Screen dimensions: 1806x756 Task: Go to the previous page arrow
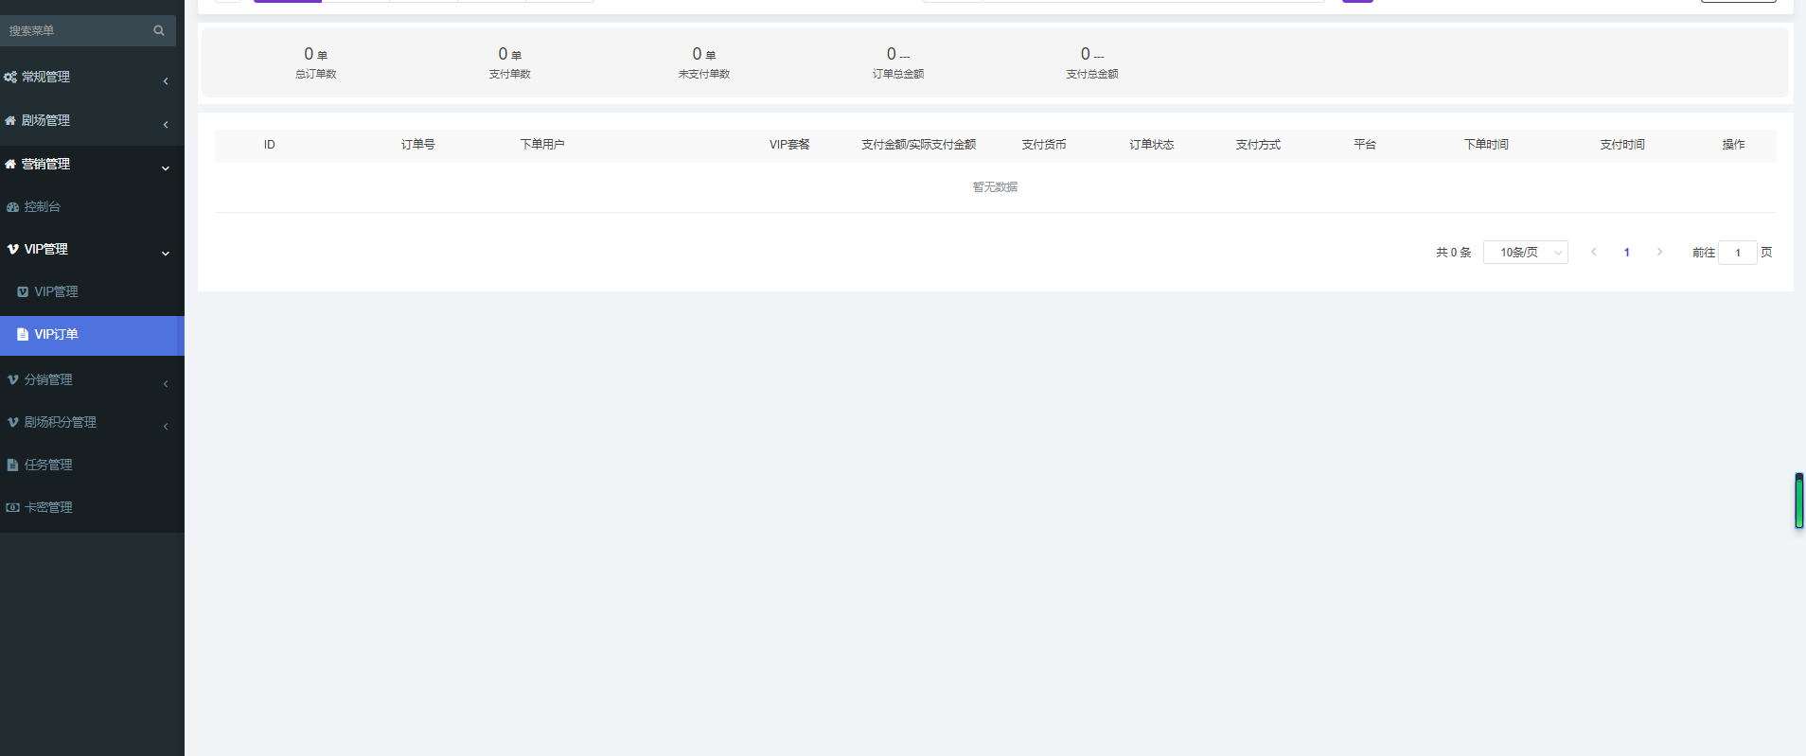click(x=1594, y=253)
